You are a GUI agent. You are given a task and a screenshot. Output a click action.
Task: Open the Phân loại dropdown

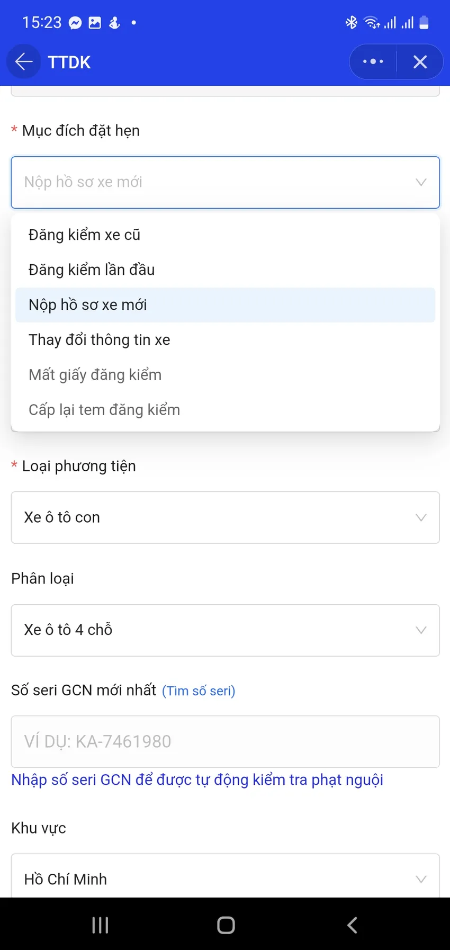pyautogui.click(x=225, y=630)
